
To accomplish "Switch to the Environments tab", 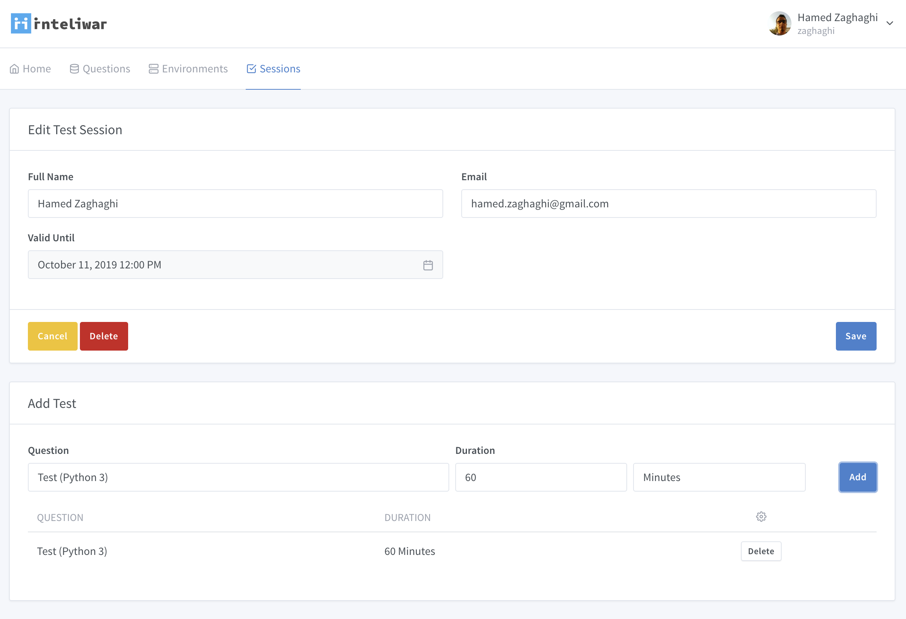I will point(194,69).
